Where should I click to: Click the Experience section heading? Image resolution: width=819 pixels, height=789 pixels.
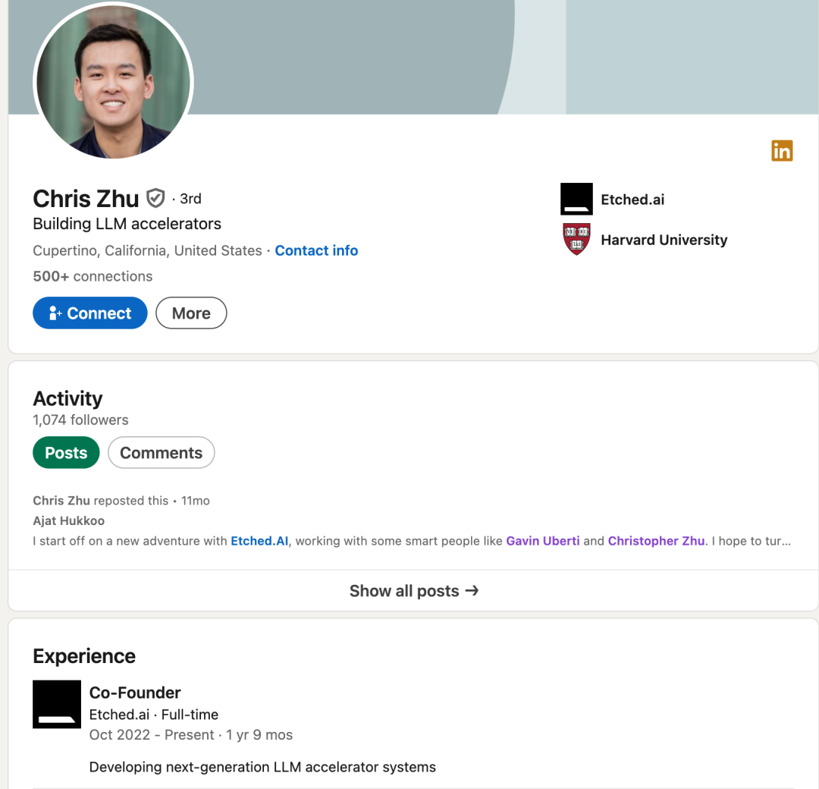coord(84,656)
